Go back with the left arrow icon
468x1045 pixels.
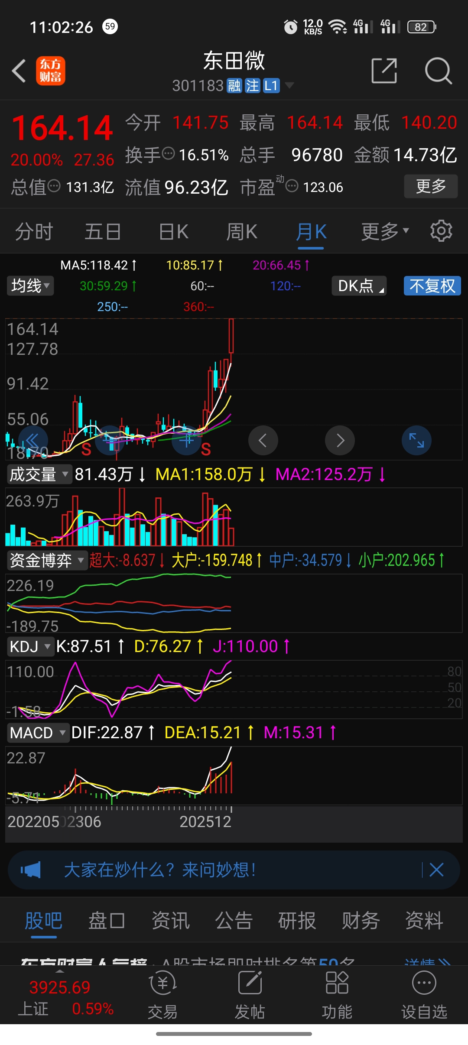pyautogui.click(x=19, y=71)
